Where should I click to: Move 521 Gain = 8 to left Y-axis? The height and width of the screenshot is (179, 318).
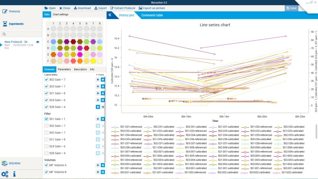click(x=98, y=93)
